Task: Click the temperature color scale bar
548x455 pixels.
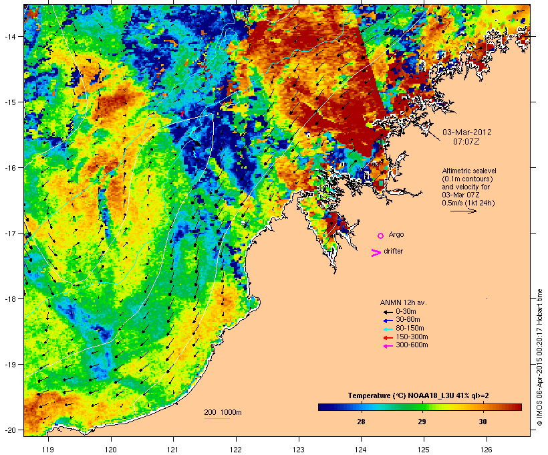Action: point(420,407)
